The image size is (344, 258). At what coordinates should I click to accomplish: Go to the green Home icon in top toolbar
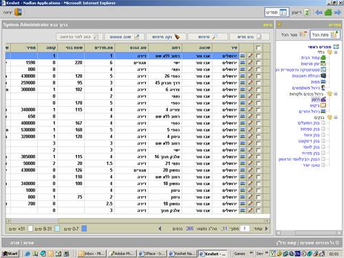[x=328, y=12]
